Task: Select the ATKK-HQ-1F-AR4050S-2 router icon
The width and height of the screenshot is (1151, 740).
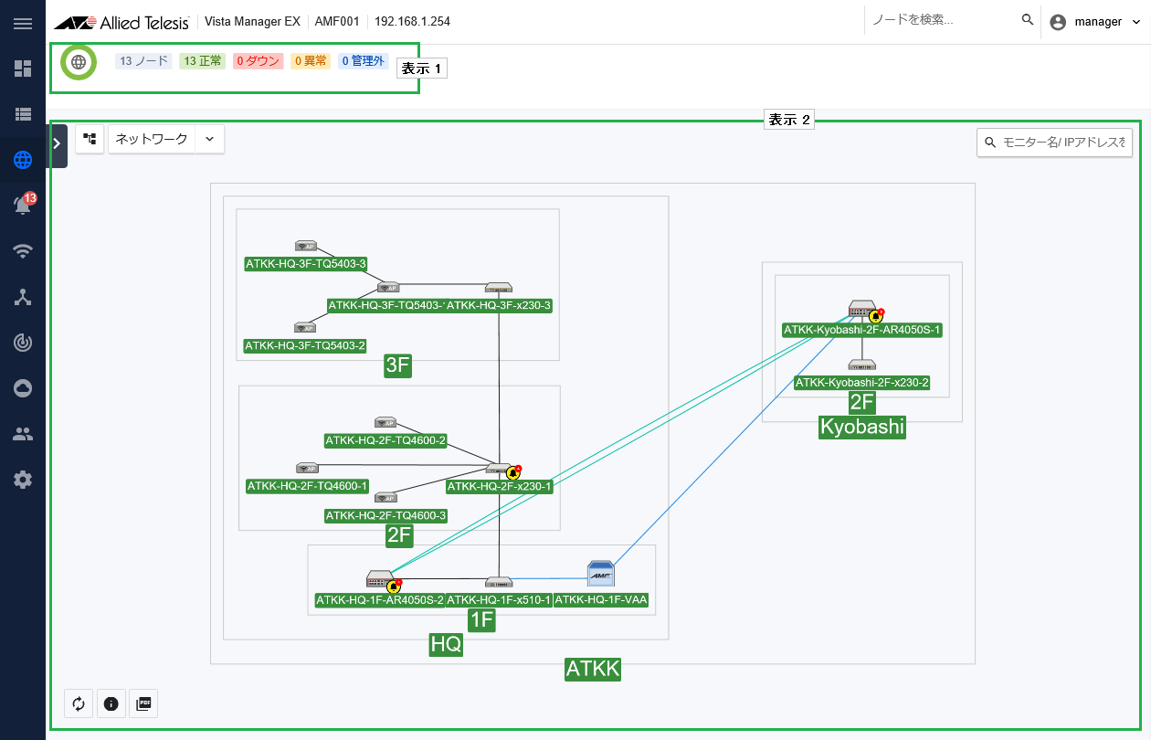Action: pos(379,579)
